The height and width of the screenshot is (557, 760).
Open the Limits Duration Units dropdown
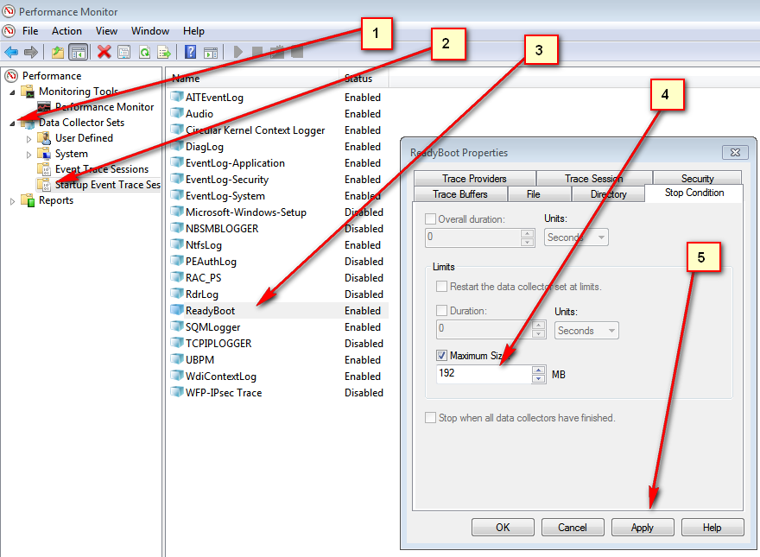[586, 331]
